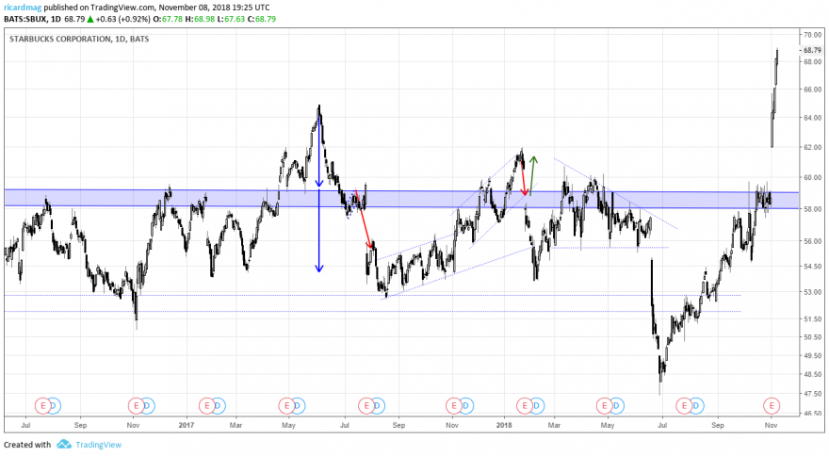Open the earnings E marker above Nov 2016
The width and height of the screenshot is (829, 456).
(x=136, y=406)
